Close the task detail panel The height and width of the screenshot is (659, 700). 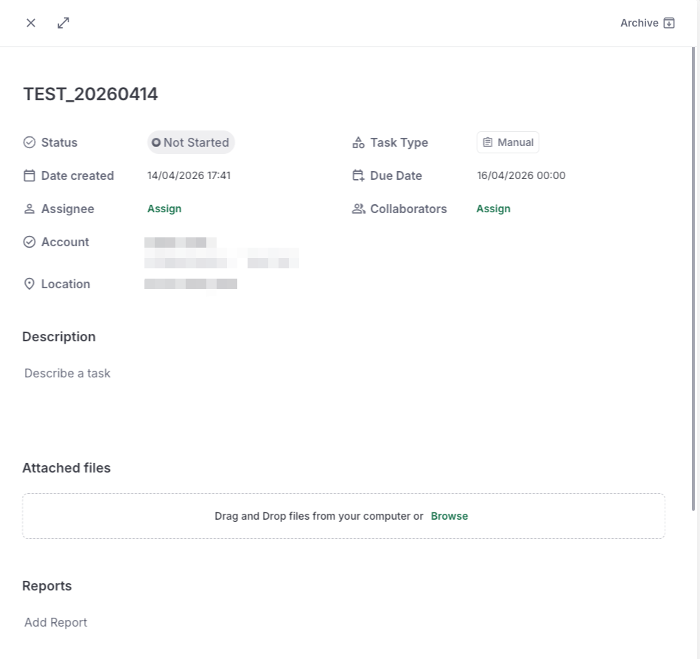click(31, 23)
